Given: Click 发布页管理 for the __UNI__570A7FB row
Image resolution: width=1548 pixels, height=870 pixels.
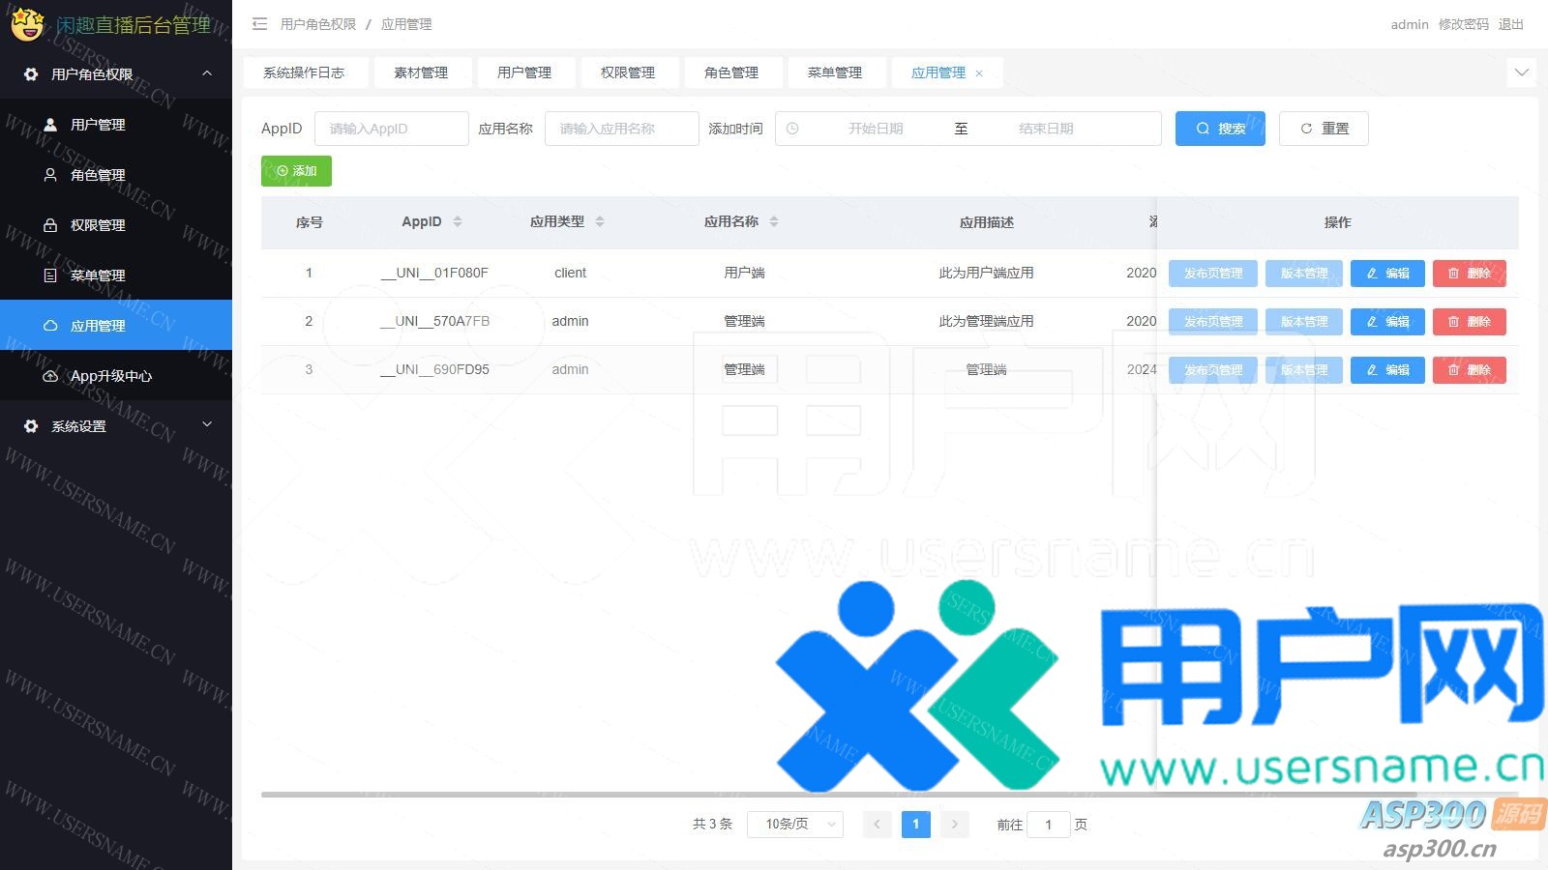Looking at the screenshot, I should click(1213, 322).
